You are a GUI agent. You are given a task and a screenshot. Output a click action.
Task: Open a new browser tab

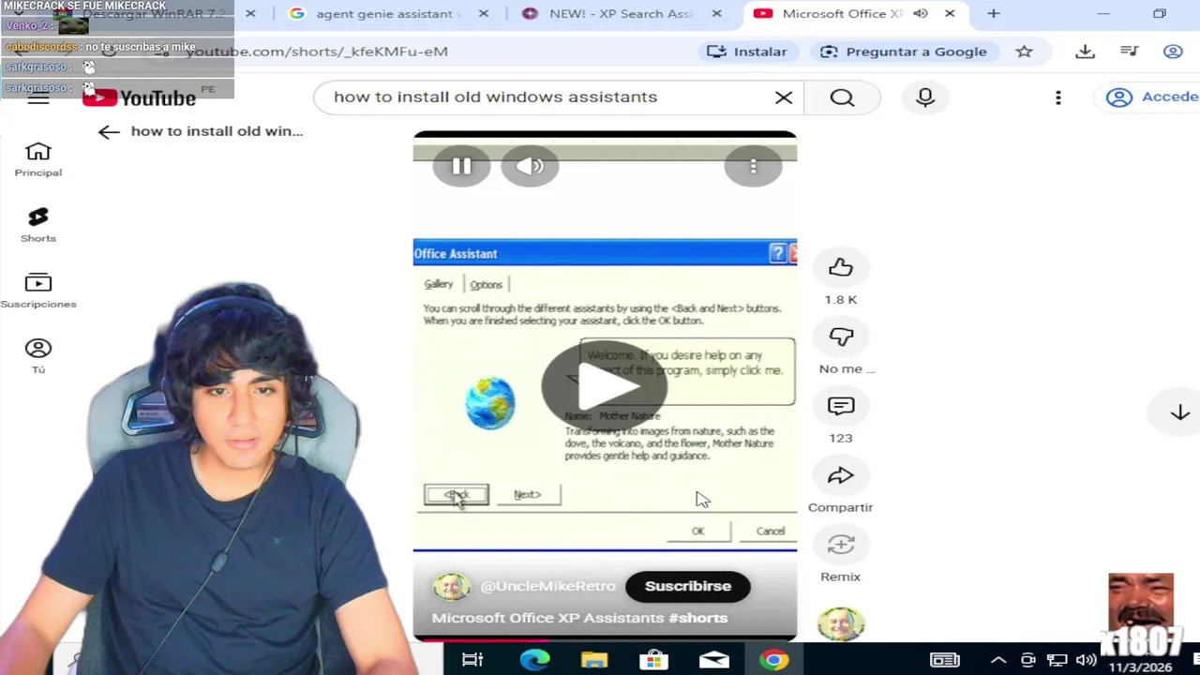point(994,14)
